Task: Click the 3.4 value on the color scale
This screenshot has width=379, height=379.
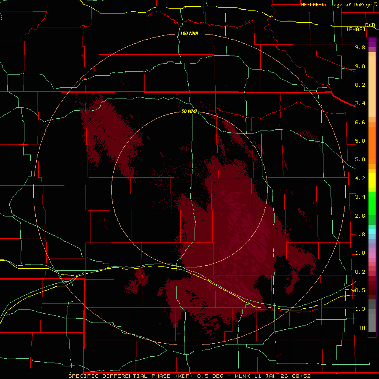Action: click(360, 197)
